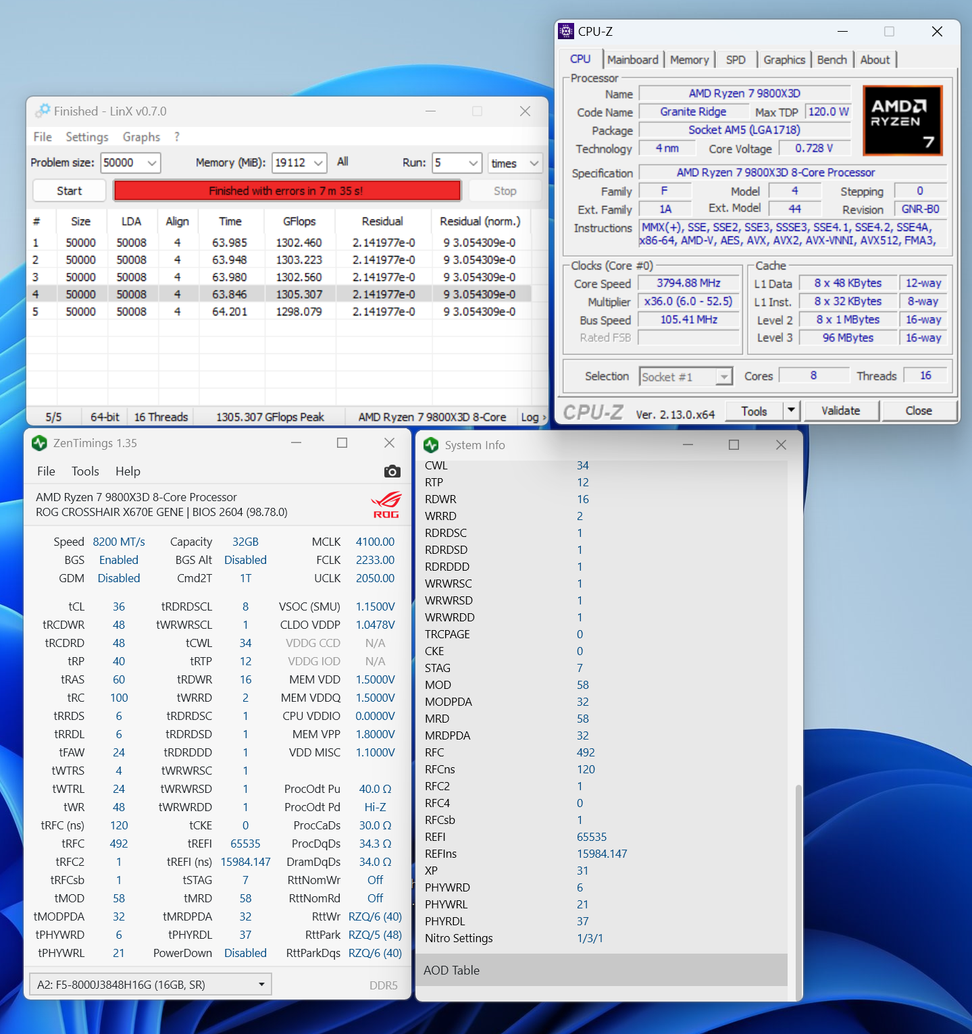Click the '16 Threads' status bar entry
Image resolution: width=972 pixels, height=1034 pixels.
[x=161, y=417]
